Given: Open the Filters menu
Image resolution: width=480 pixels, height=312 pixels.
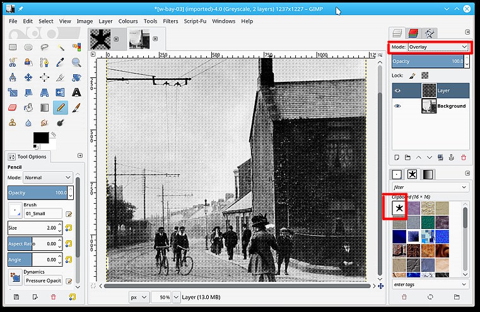Looking at the screenshot, I should pos(170,21).
